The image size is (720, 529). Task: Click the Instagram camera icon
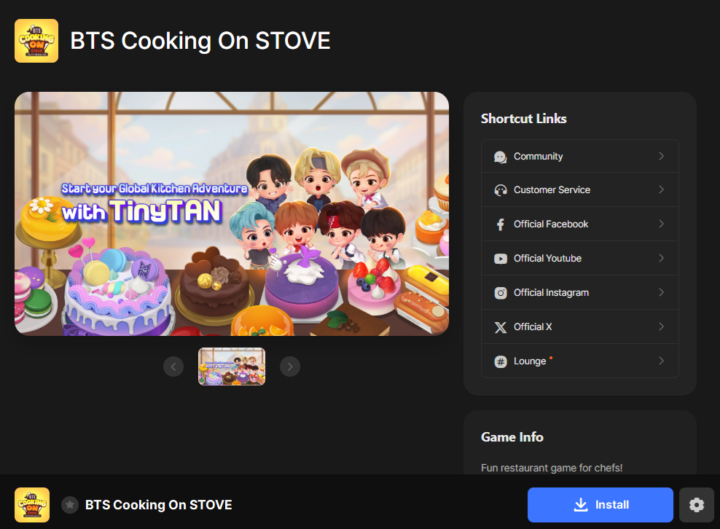click(x=500, y=293)
